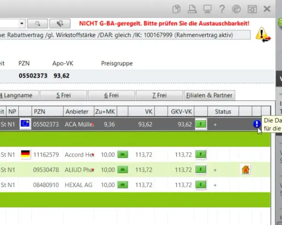
Task: Sort by the VK column header
Action: click(141, 112)
